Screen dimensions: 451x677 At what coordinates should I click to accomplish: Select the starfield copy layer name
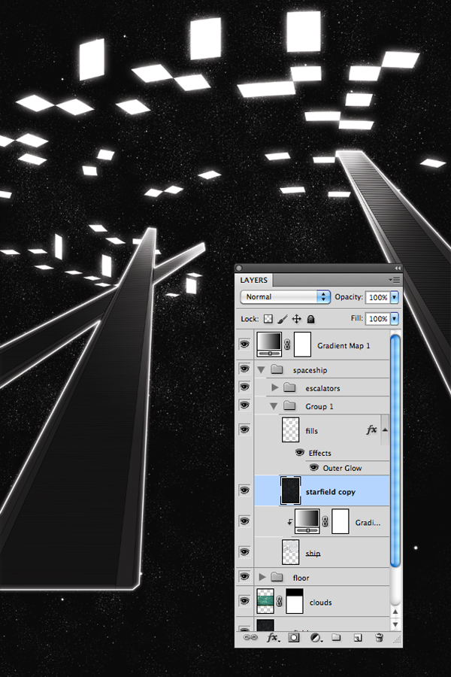(330, 492)
